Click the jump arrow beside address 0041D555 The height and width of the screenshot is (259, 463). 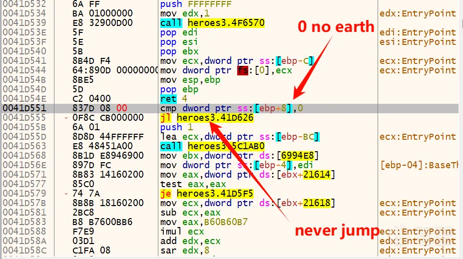67,118
